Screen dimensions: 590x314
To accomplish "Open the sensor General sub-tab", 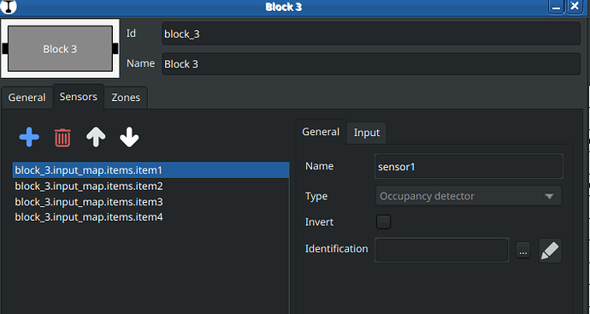I will pyautogui.click(x=321, y=132).
